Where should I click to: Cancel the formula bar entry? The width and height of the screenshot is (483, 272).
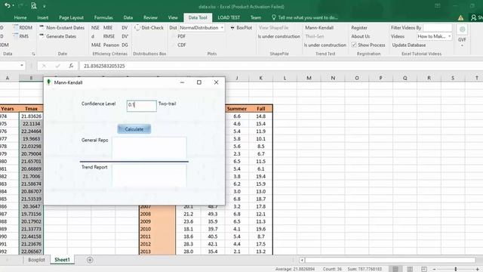(x=44, y=66)
